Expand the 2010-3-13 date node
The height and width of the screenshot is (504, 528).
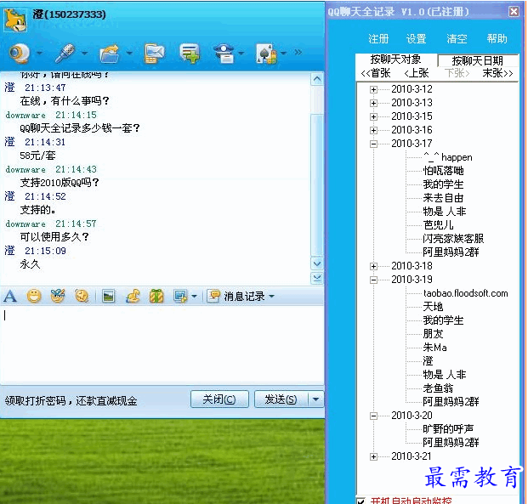pos(373,103)
